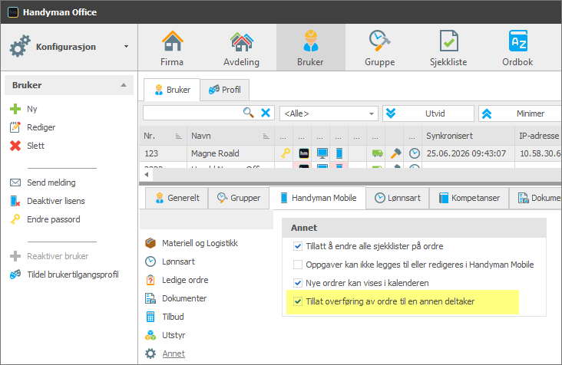The width and height of the screenshot is (562, 365).
Task: Open the Konfigurasjon dropdown arrow
Action: click(126, 47)
